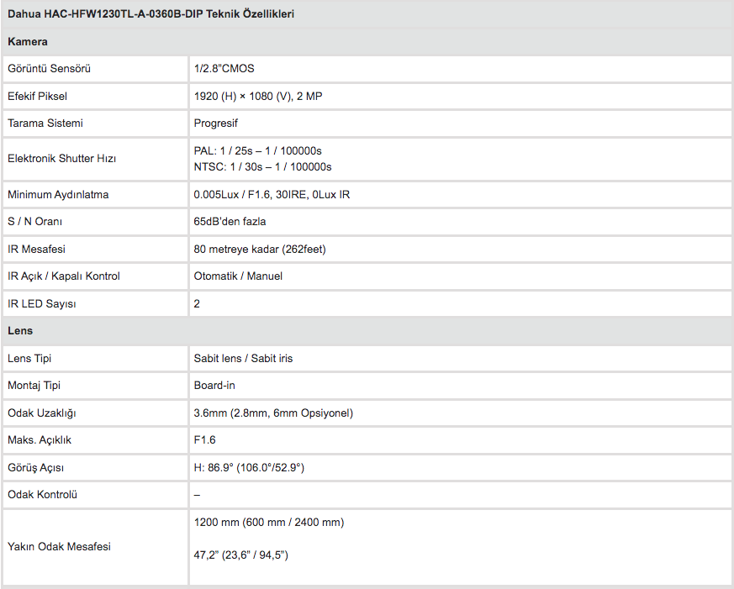The height and width of the screenshot is (589, 734).
Task: Select the IR LED count value '2'
Action: tap(197, 304)
